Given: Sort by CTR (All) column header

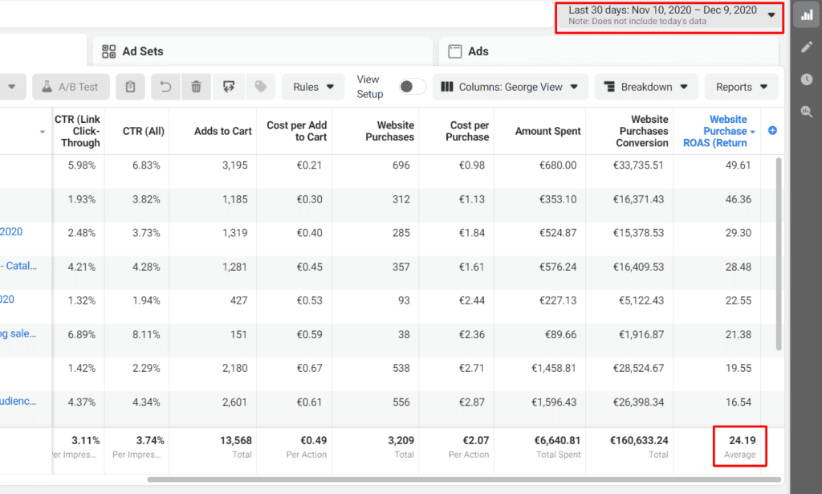Looking at the screenshot, I should point(143,131).
